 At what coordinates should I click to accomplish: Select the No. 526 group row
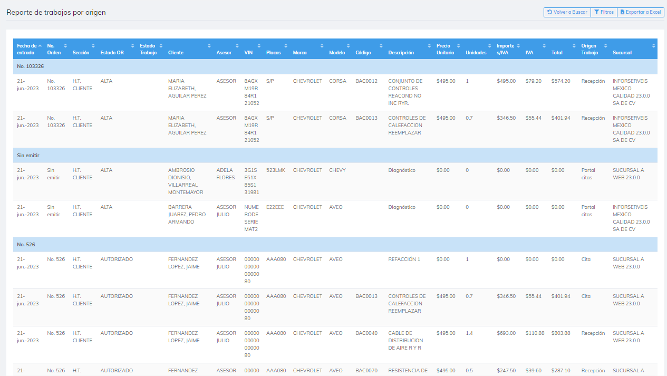335,245
